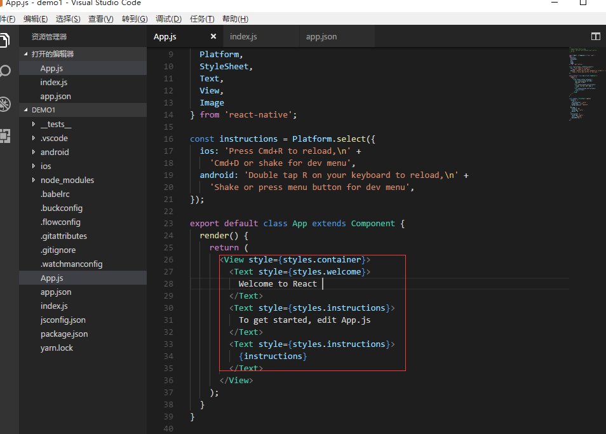Select index.js under open editors

point(83,83)
